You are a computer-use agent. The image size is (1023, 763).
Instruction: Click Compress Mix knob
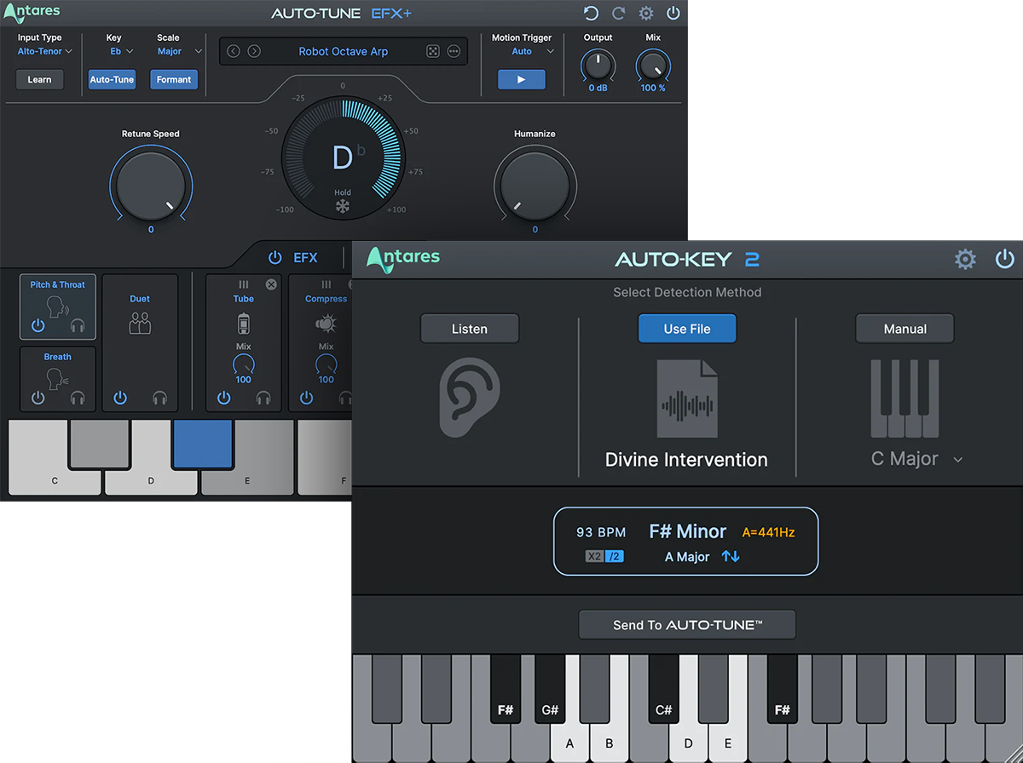pyautogui.click(x=326, y=364)
